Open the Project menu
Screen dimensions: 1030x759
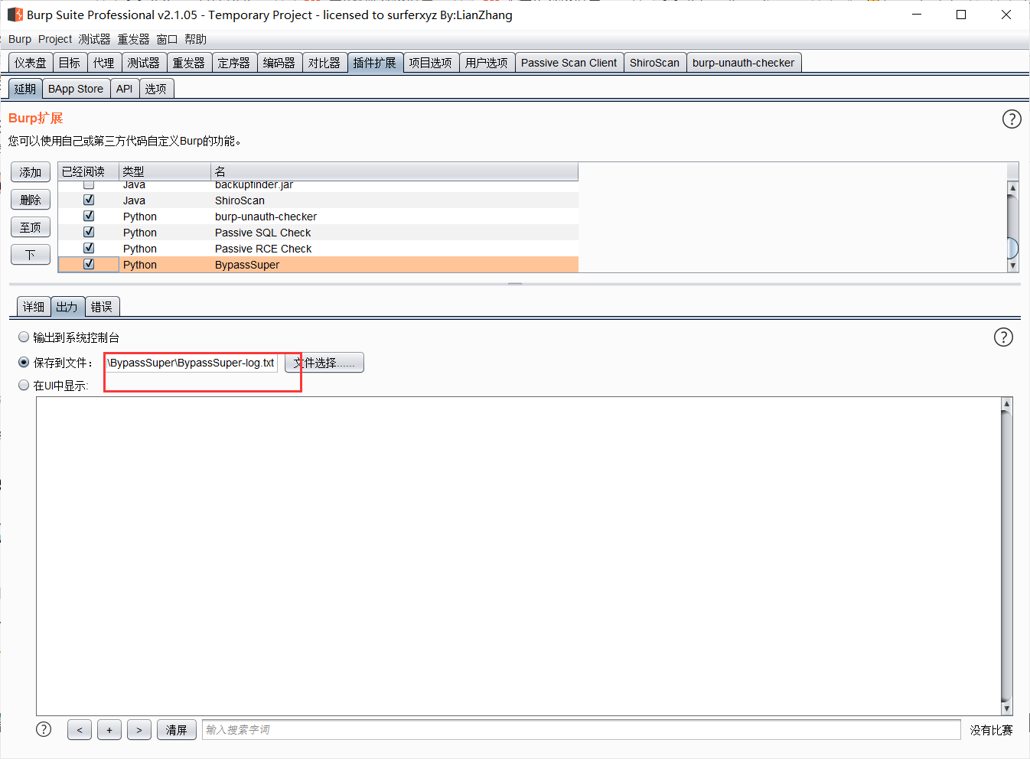coord(55,39)
